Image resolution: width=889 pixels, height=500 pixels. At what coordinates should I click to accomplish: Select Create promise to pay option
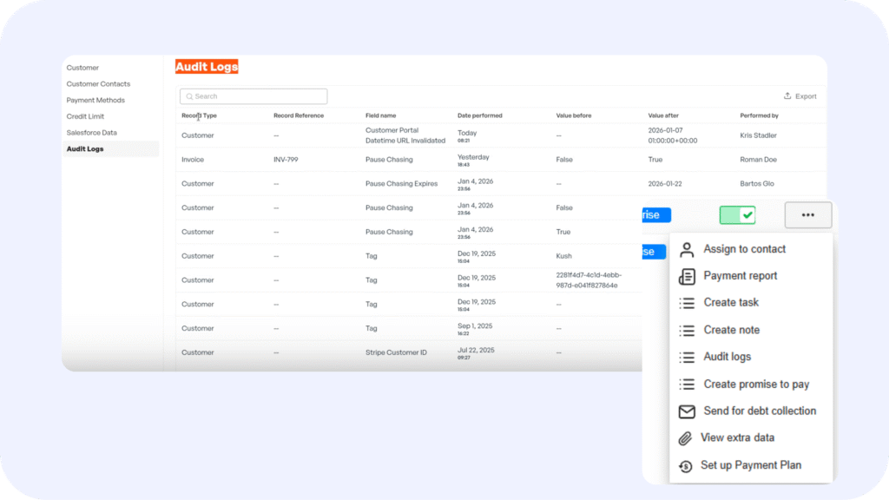coord(756,384)
